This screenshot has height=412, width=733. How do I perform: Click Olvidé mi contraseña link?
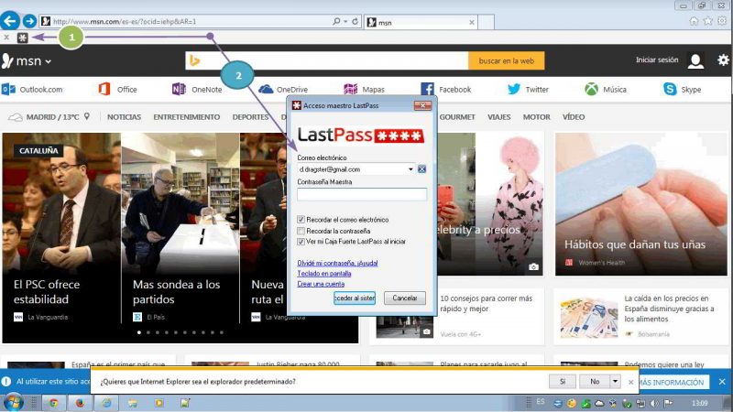pos(337,263)
